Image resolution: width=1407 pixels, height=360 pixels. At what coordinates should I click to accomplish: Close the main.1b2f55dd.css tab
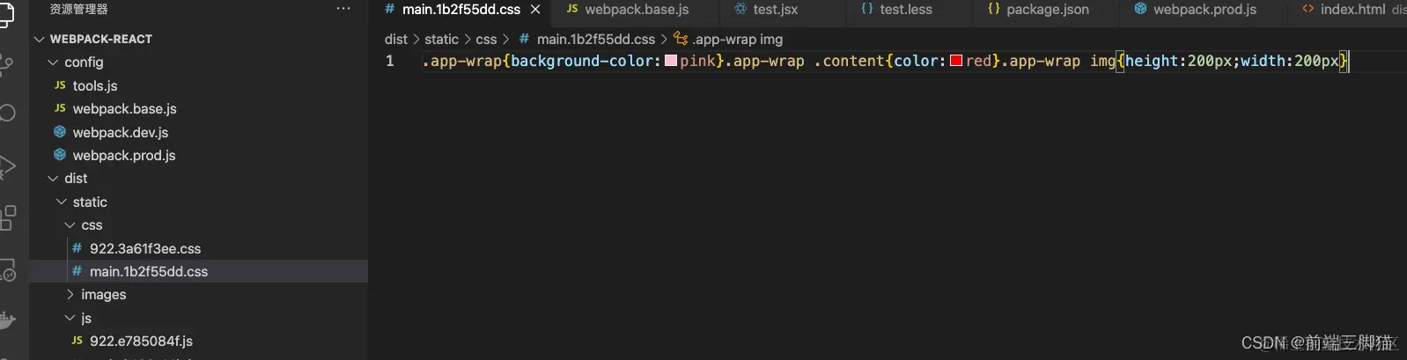click(x=535, y=10)
